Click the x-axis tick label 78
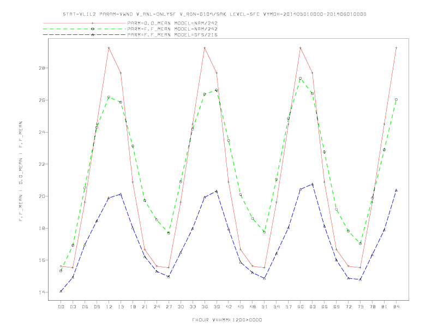 [373, 307]
